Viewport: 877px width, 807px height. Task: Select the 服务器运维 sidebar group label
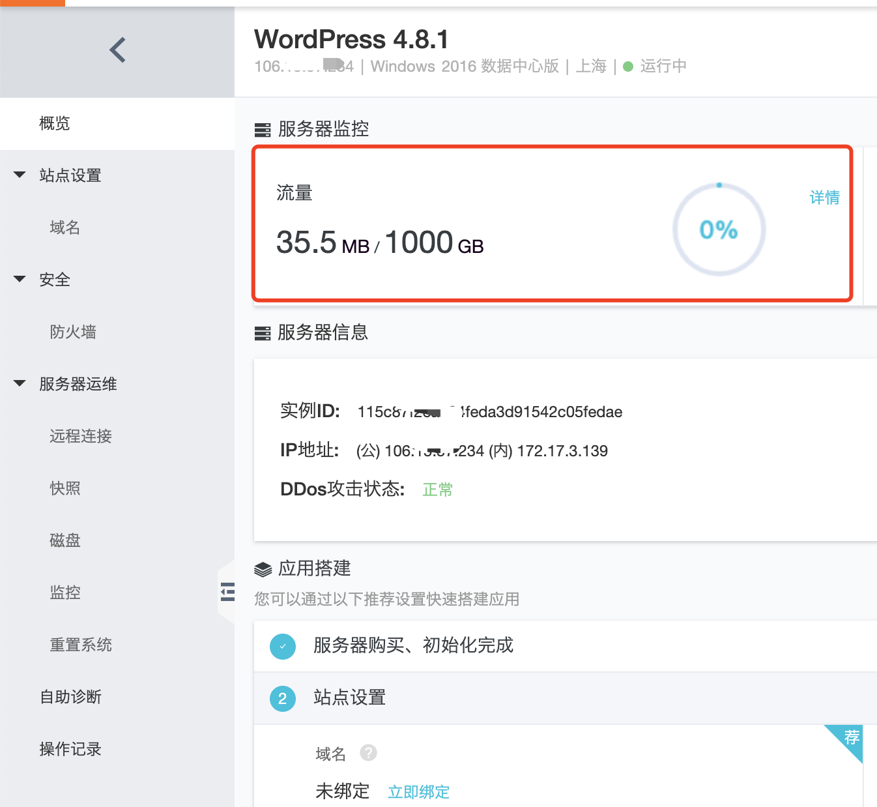(x=78, y=384)
